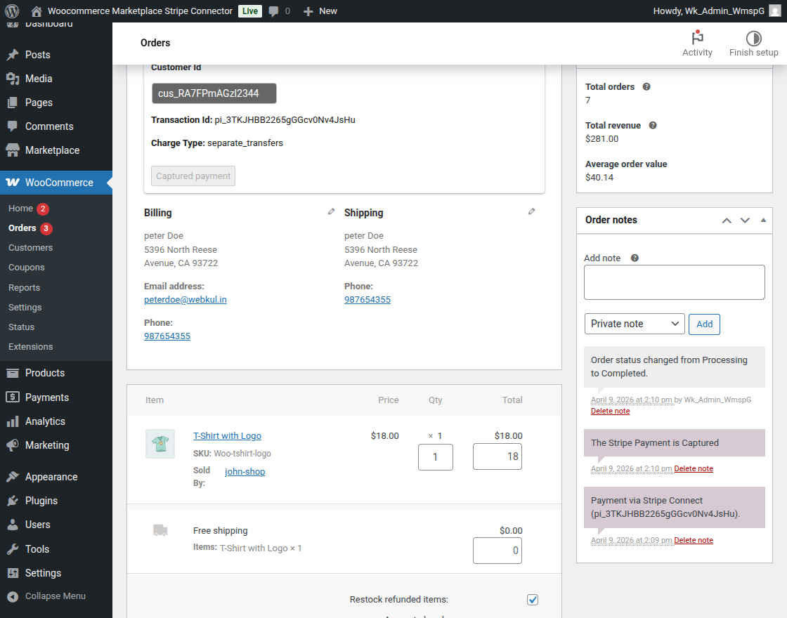This screenshot has width=787, height=618.
Task: Edit shipping address with pencil icon
Action: 532,211
